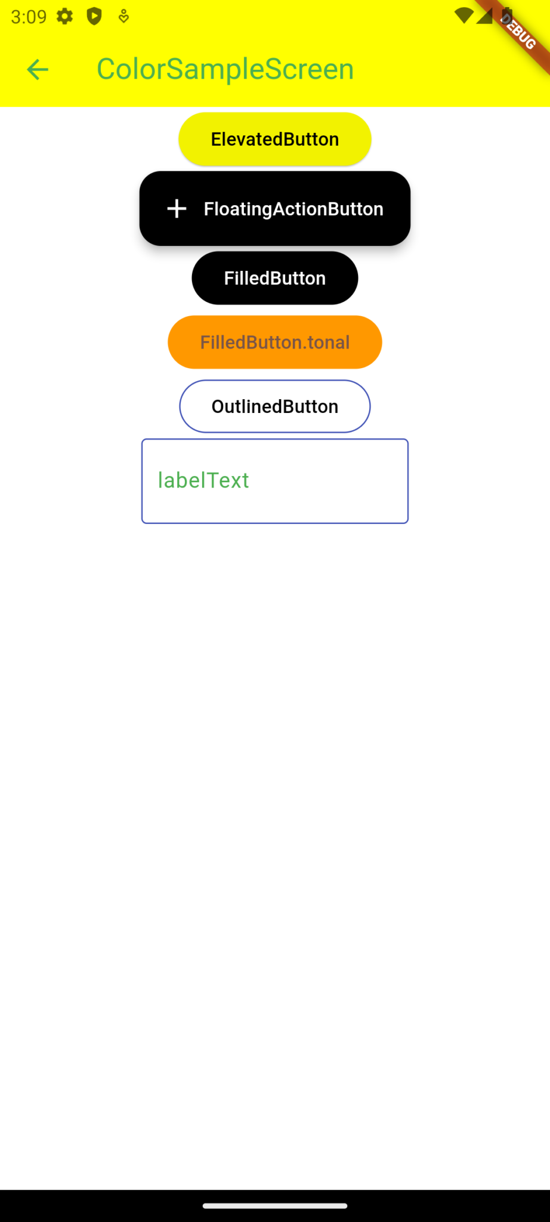Select the green labelText placeholder text
The height and width of the screenshot is (1222, 550).
click(203, 480)
